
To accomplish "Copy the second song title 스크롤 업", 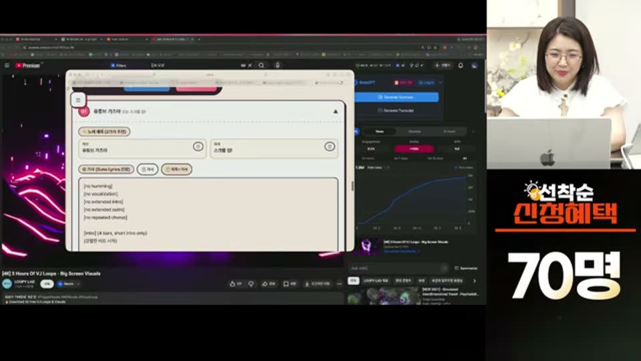I will point(329,146).
